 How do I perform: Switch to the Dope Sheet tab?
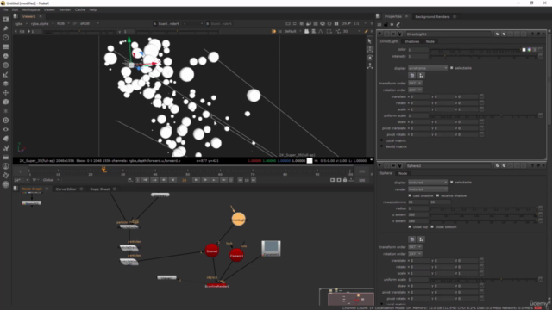100,189
